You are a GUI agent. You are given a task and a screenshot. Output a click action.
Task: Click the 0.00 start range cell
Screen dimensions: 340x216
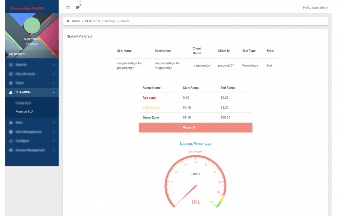pos(186,98)
